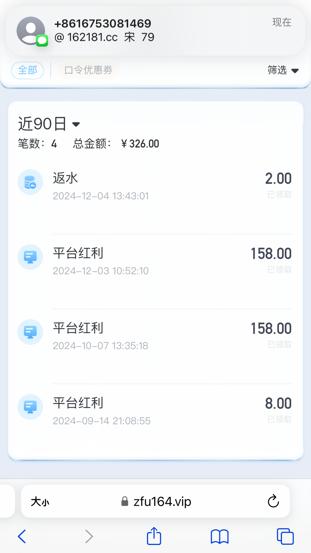Screen dimensions: 311x553
Task: Open the 近90日 date range dropdown
Action: [49, 124]
